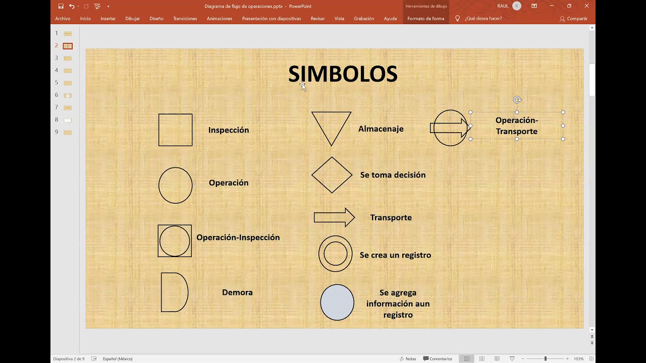
Task: Click the Se toma decisión label
Action: pos(393,175)
